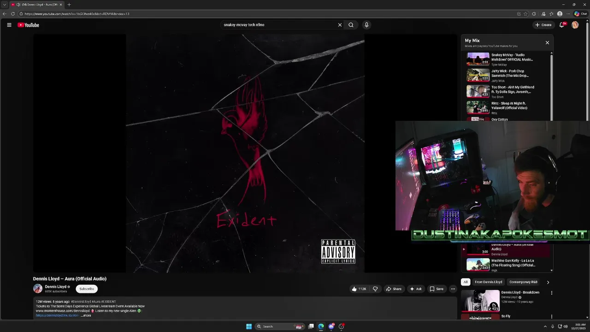The image size is (590, 332).
Task: Clear the YouTube search box text
Action: pos(340,25)
